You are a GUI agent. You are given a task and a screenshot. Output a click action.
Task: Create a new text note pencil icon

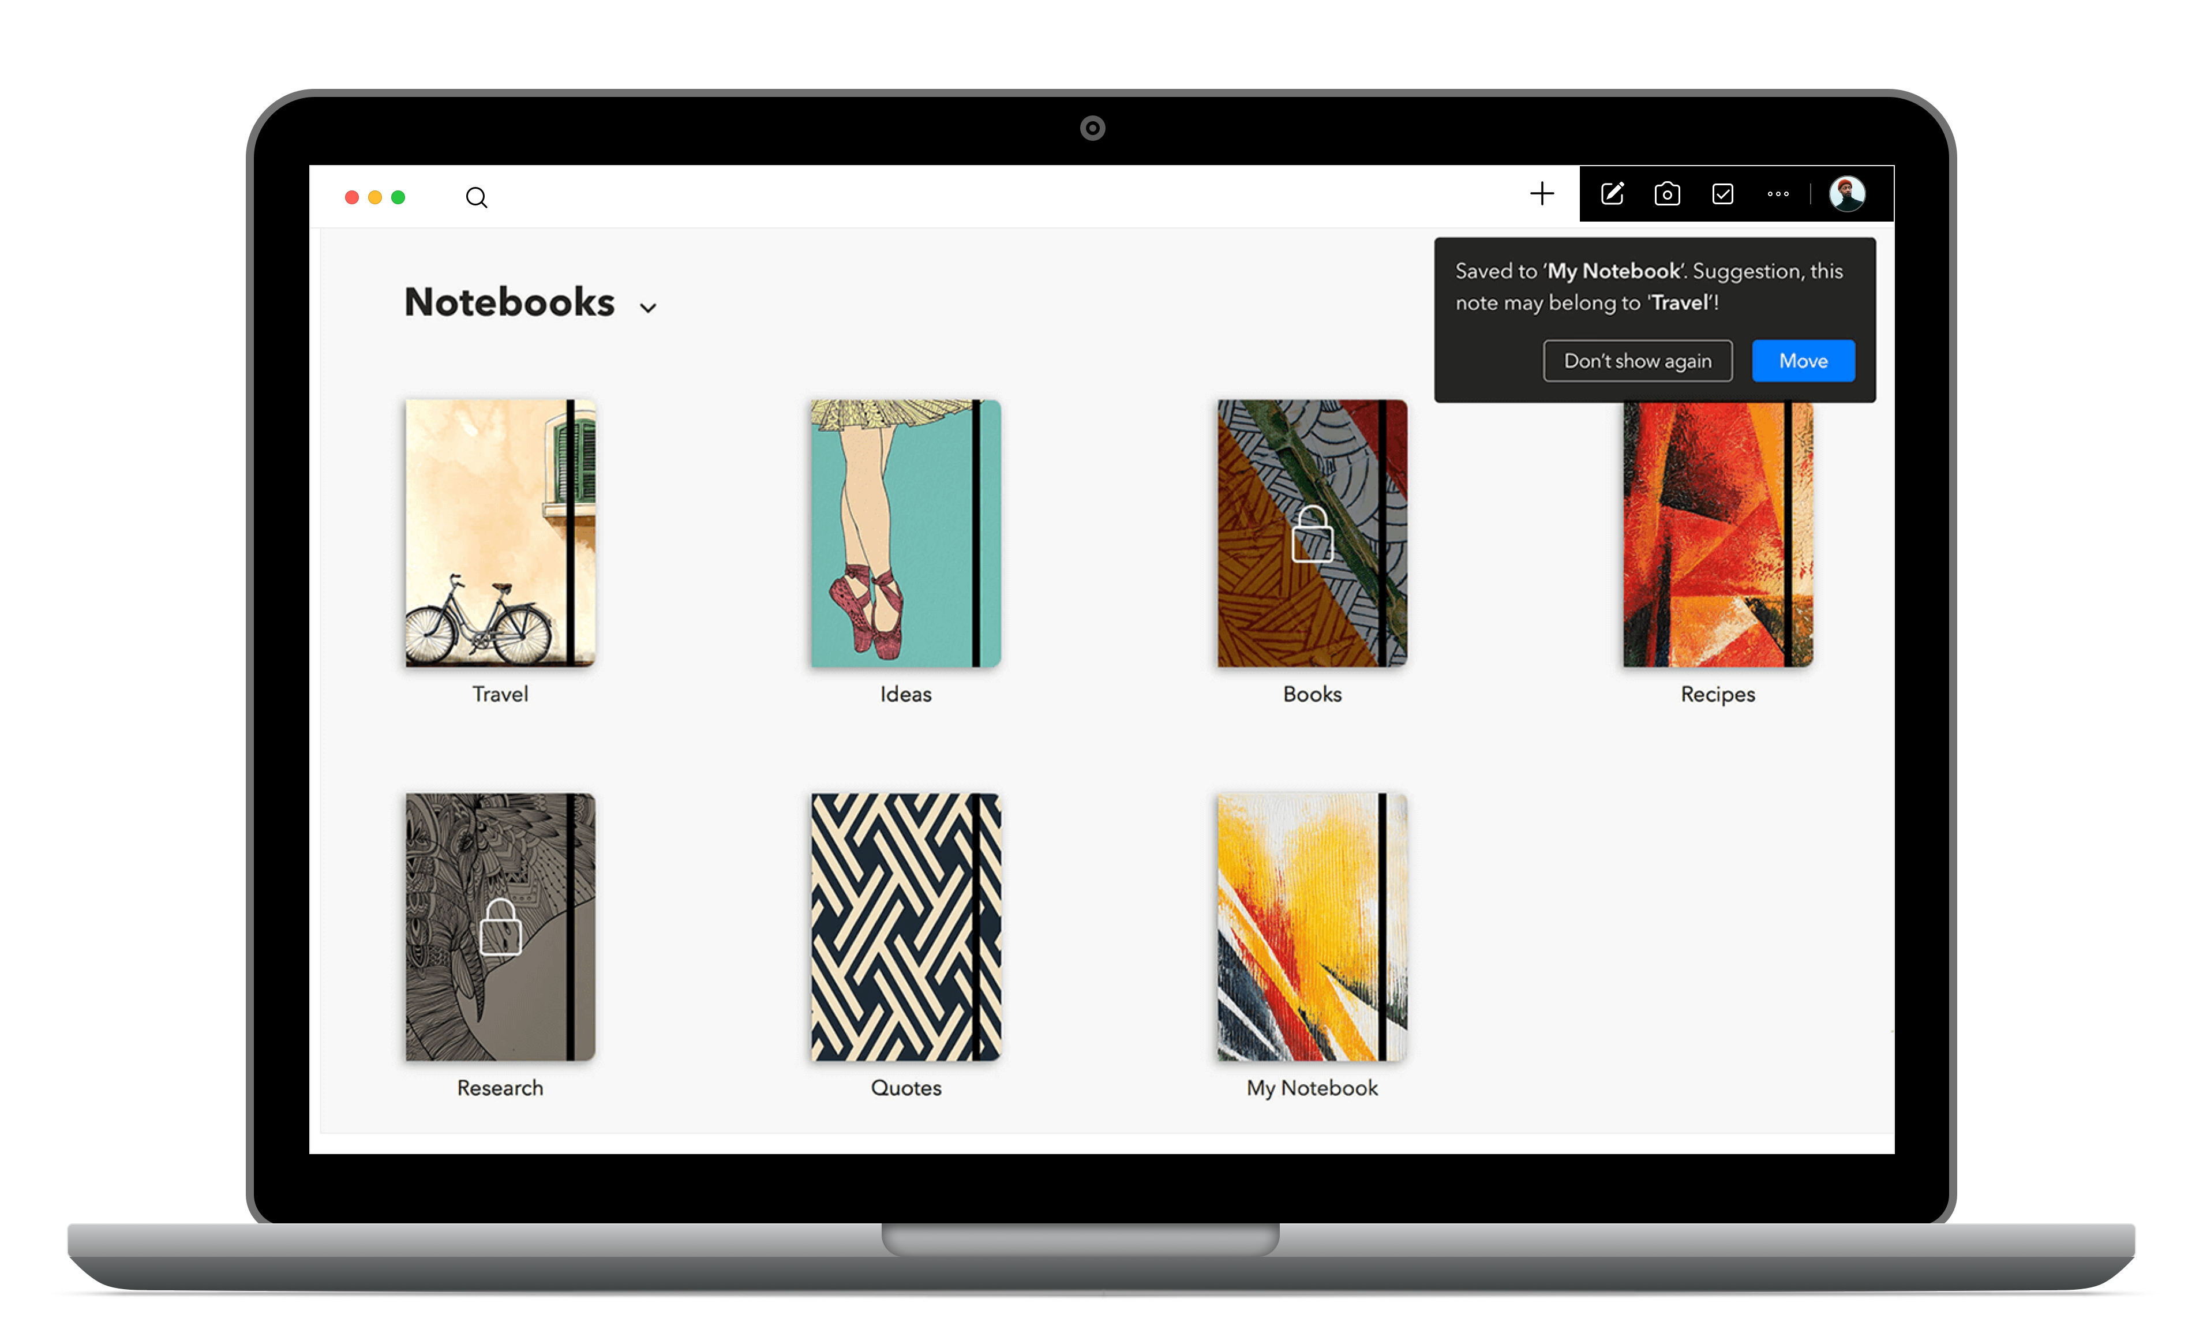tap(1612, 194)
